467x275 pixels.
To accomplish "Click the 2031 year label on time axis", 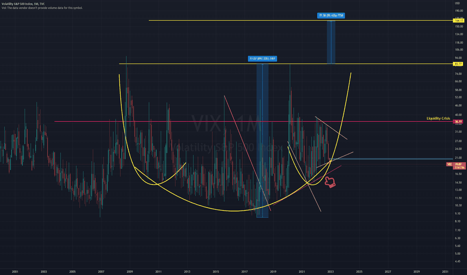I will (x=445, y=271).
